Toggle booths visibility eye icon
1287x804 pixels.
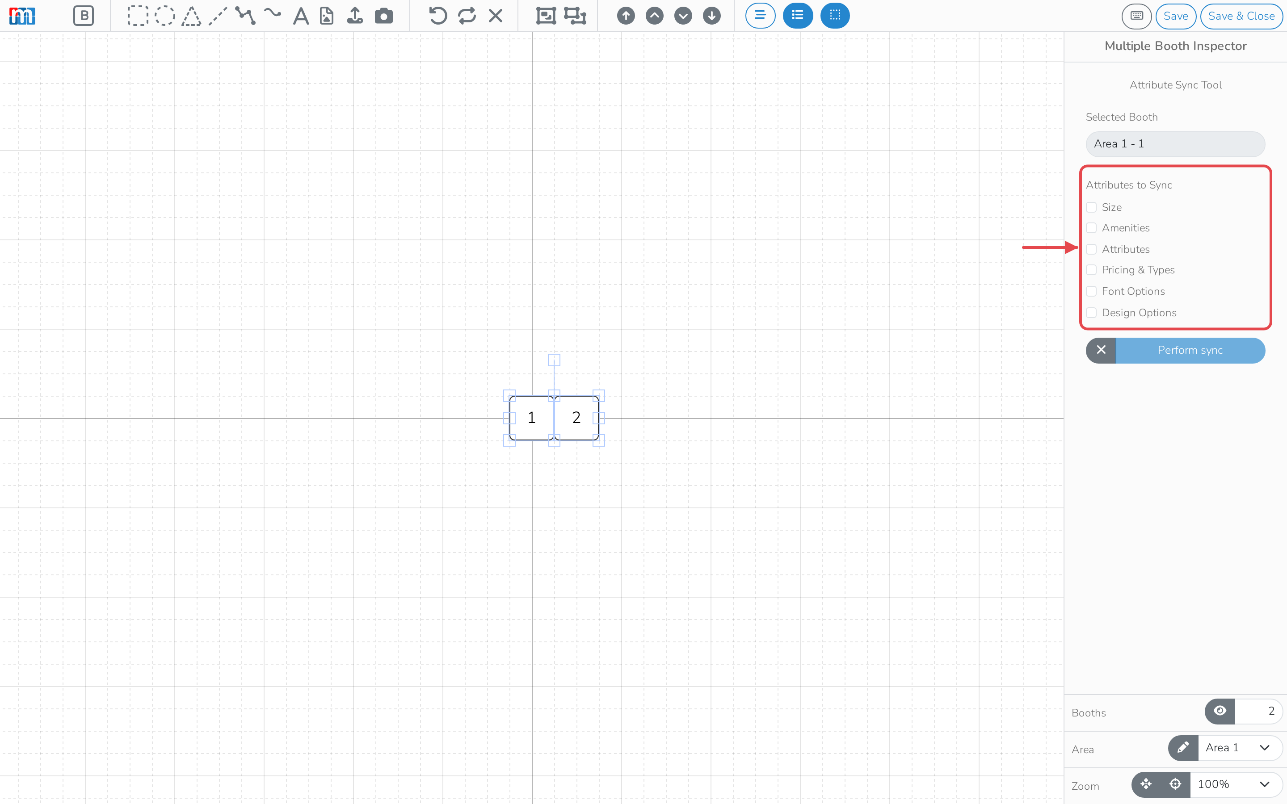(x=1220, y=712)
